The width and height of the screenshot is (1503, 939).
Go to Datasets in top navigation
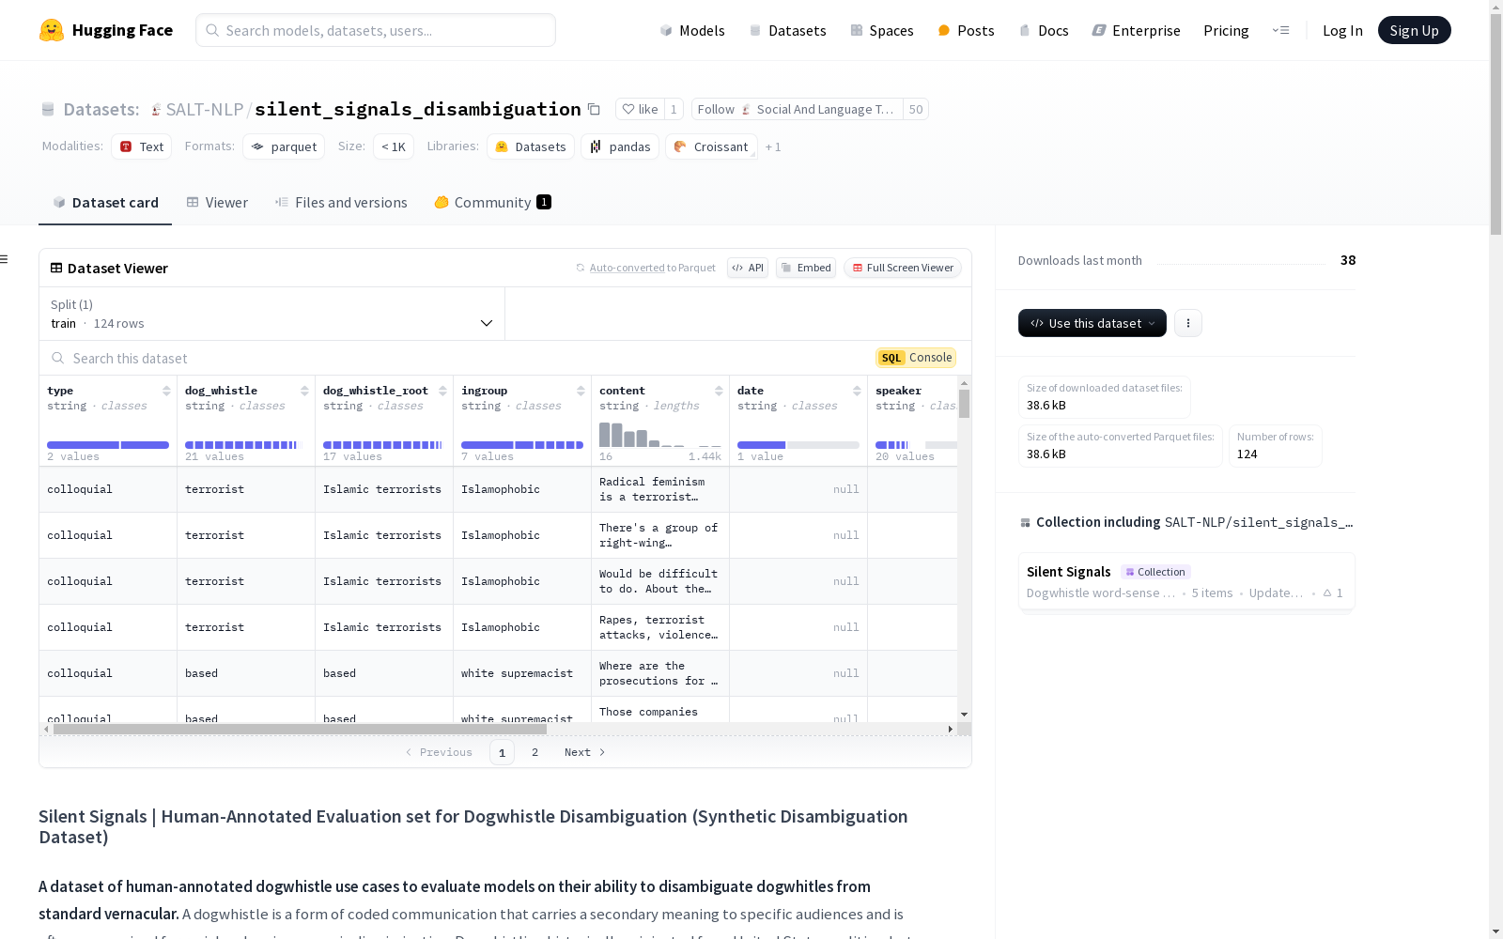[x=787, y=30]
